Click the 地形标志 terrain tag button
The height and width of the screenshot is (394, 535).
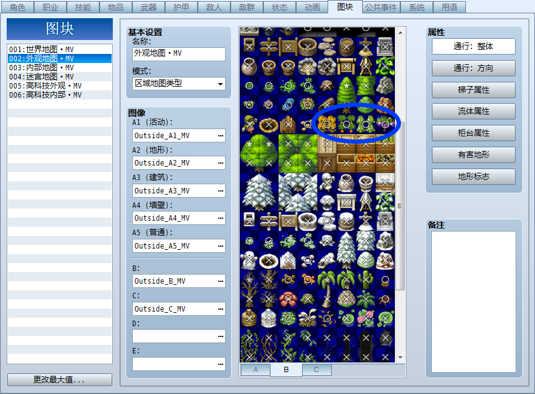473,176
